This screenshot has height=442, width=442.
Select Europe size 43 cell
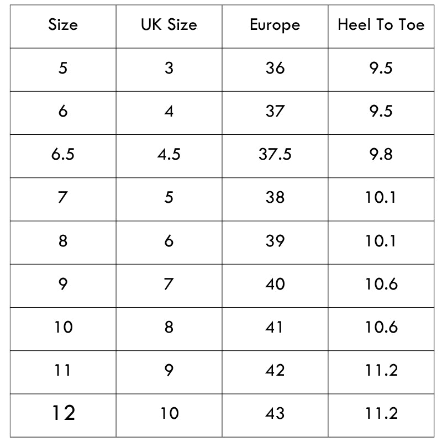coord(275,413)
